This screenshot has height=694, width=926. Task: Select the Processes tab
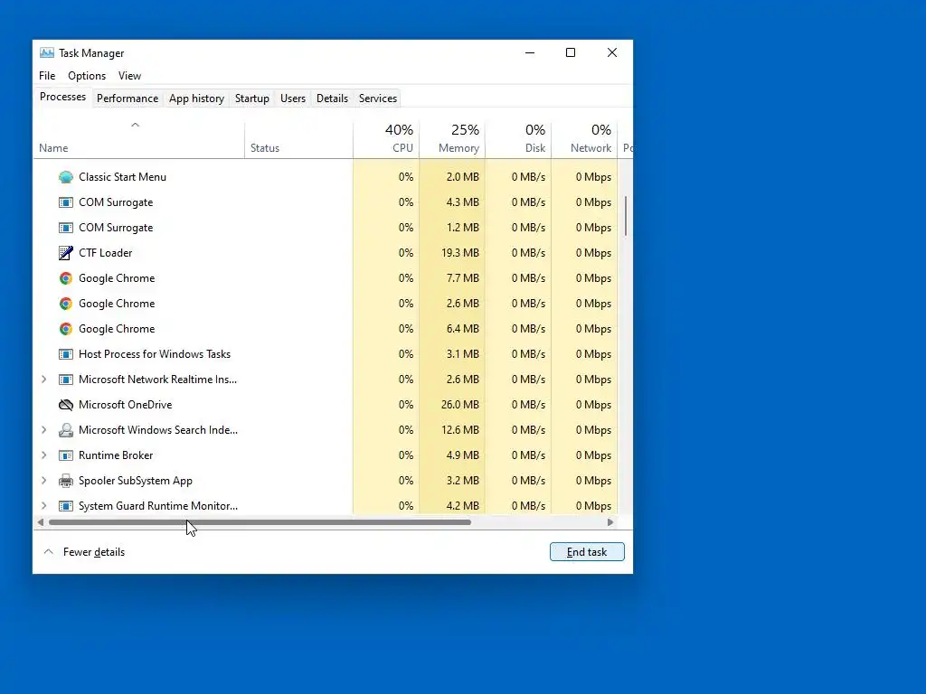click(62, 97)
